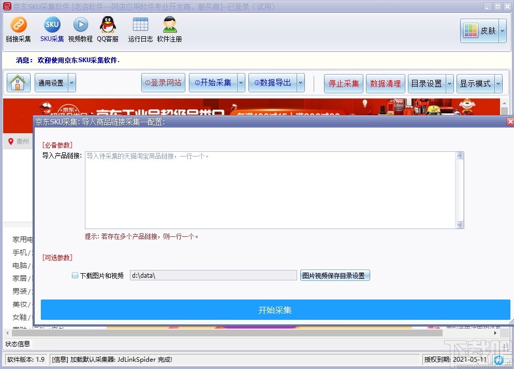Click the 数据清理 button
Image resolution: width=514 pixels, height=369 pixels.
[386, 82]
